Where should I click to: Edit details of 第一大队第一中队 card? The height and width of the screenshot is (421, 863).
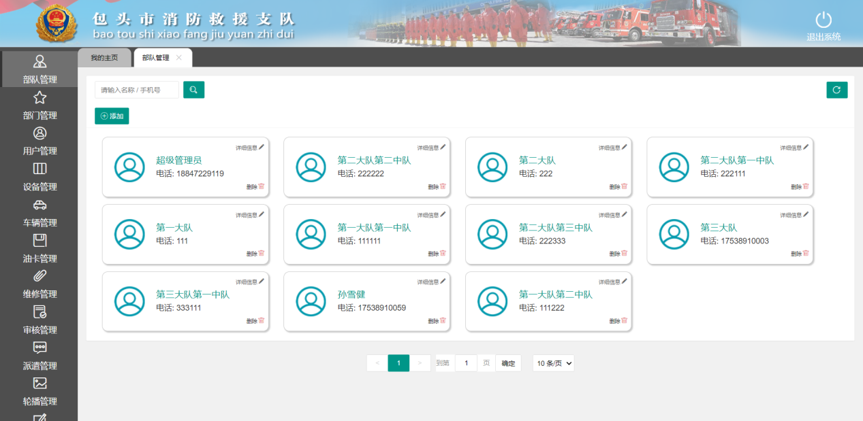pyautogui.click(x=432, y=215)
